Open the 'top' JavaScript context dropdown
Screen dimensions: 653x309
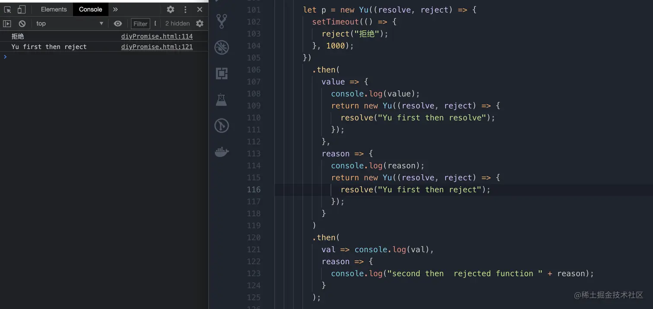click(70, 23)
